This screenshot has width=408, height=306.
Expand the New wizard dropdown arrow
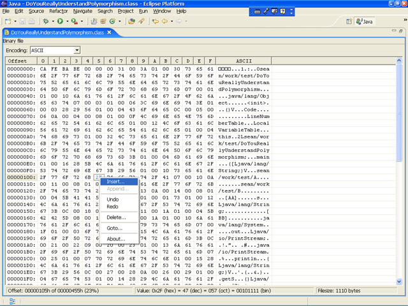[15, 21]
